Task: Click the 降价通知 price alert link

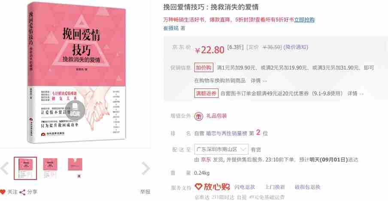Action: coord(296,47)
